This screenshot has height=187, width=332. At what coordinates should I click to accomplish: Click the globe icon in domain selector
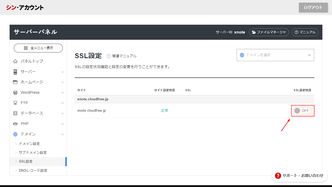click(242, 55)
